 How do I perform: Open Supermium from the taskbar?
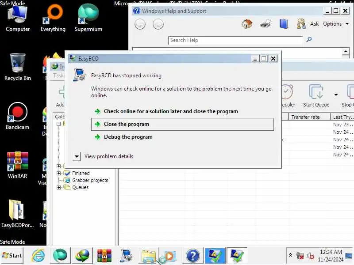(60, 256)
